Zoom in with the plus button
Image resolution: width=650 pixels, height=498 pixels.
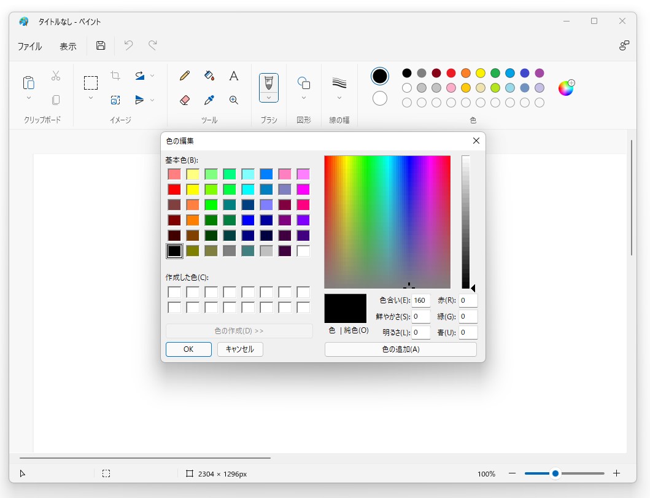pyautogui.click(x=616, y=473)
